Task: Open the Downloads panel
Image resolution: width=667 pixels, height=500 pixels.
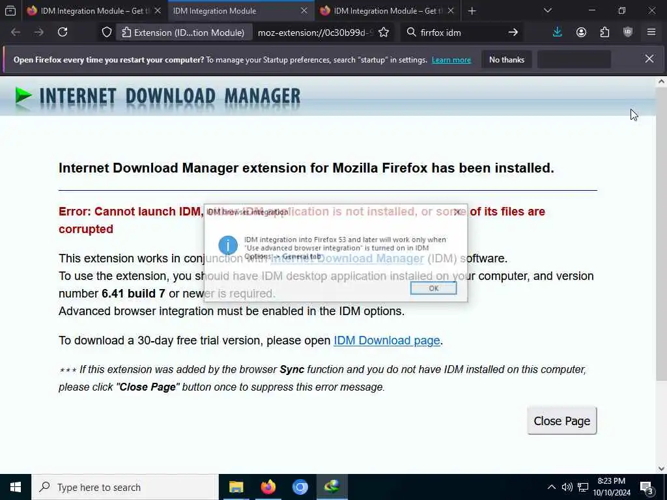Action: 558,33
